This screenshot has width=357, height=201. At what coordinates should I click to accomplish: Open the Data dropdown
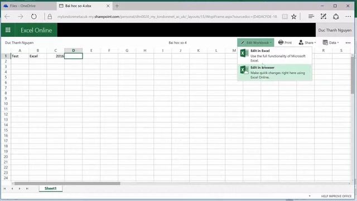[331, 42]
